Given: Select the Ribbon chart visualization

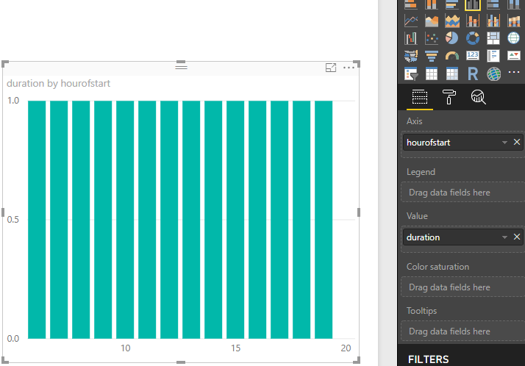Looking at the screenshot, I should (514, 21).
